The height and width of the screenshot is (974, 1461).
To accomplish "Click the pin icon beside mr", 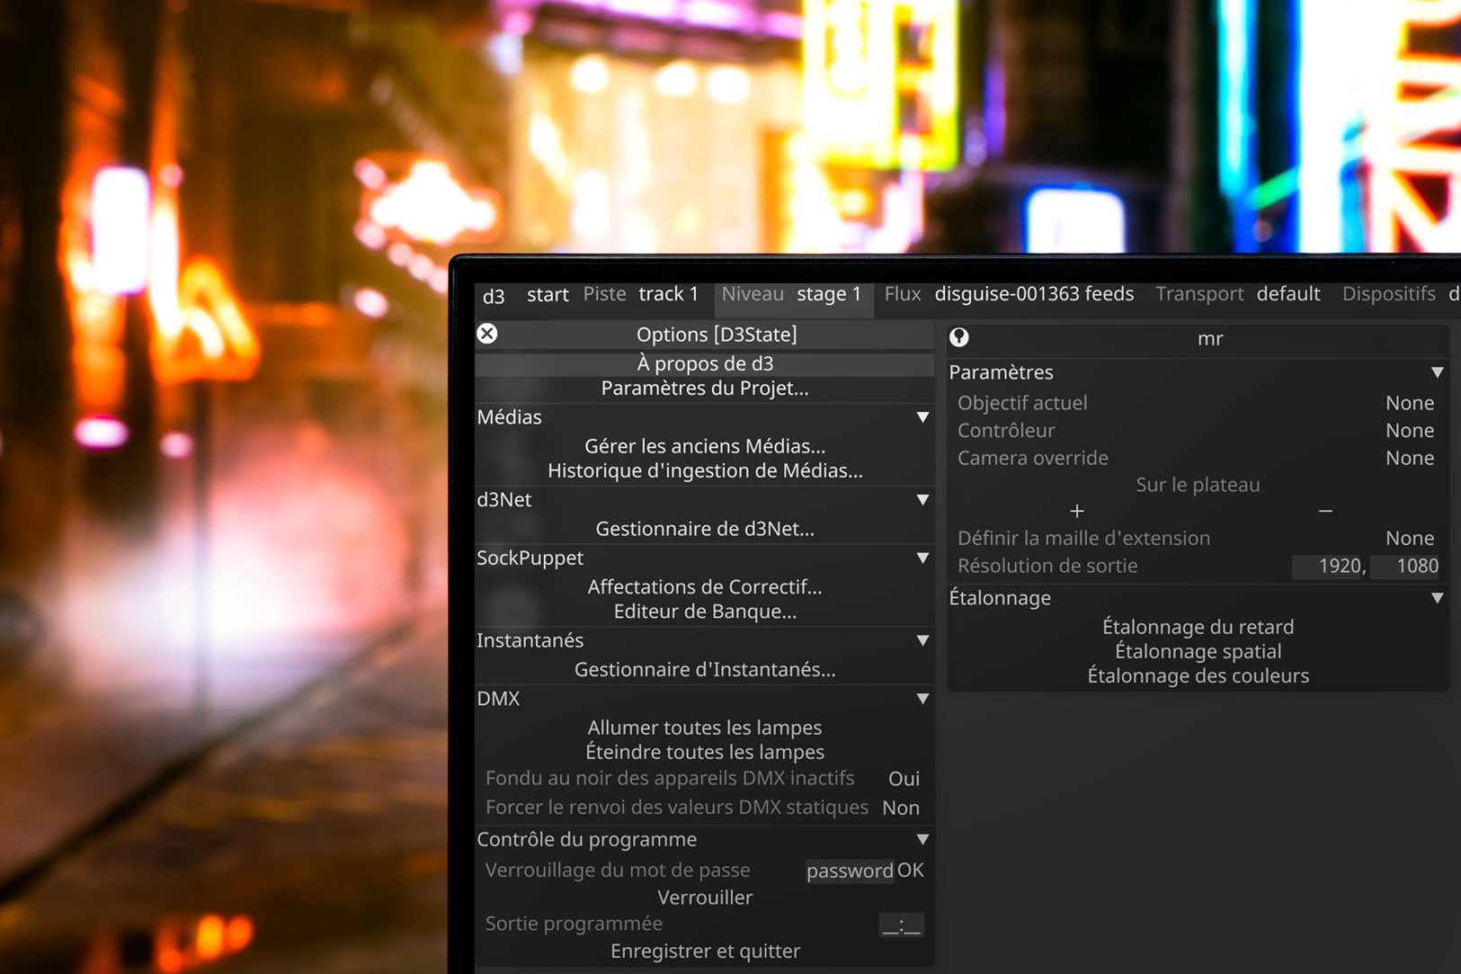I will (x=959, y=337).
